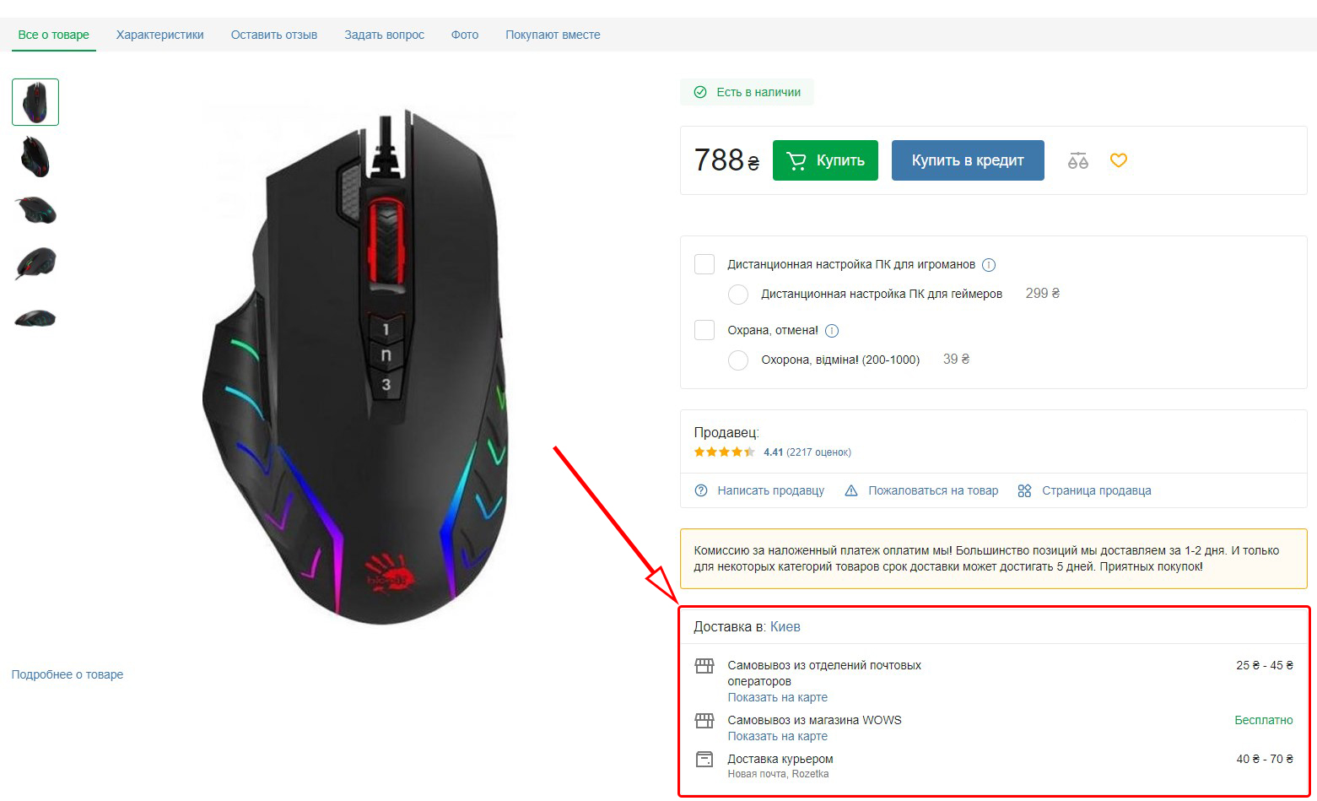The height and width of the screenshot is (801, 1317).
Task: Select radio option Охорона, відміна! (200-1000)
Action: click(737, 360)
